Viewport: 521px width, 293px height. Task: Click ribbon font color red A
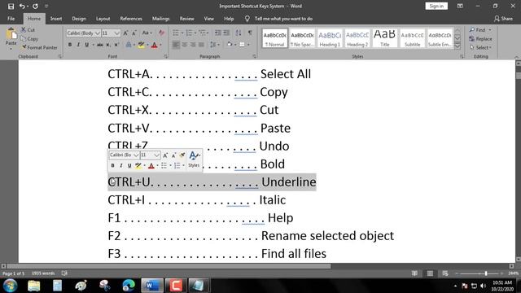(x=154, y=45)
